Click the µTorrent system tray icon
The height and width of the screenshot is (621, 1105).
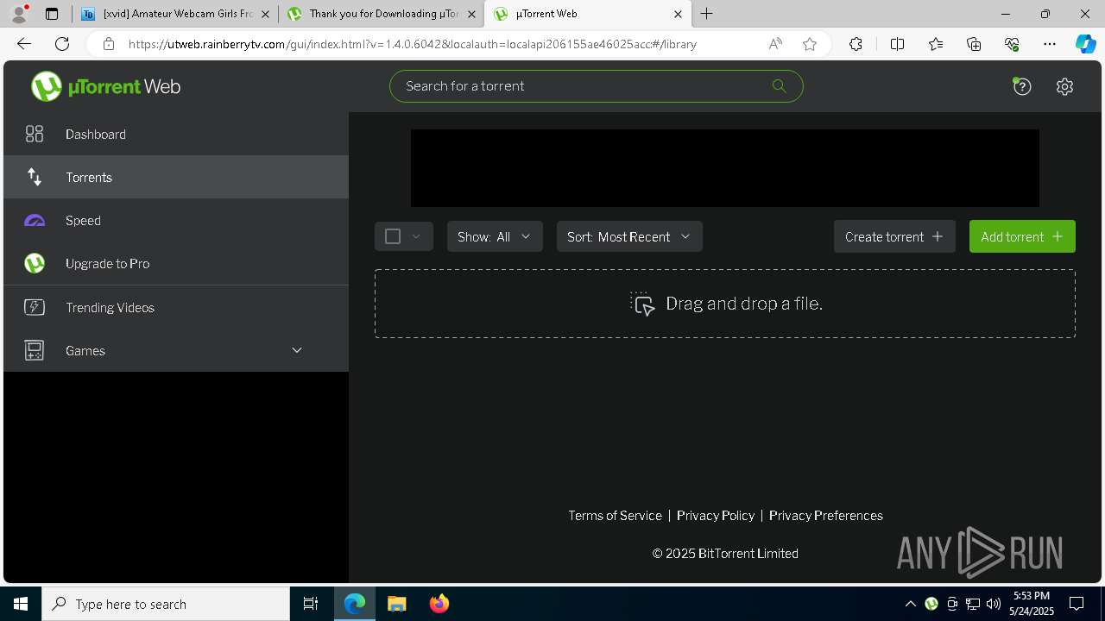pyautogui.click(x=931, y=604)
